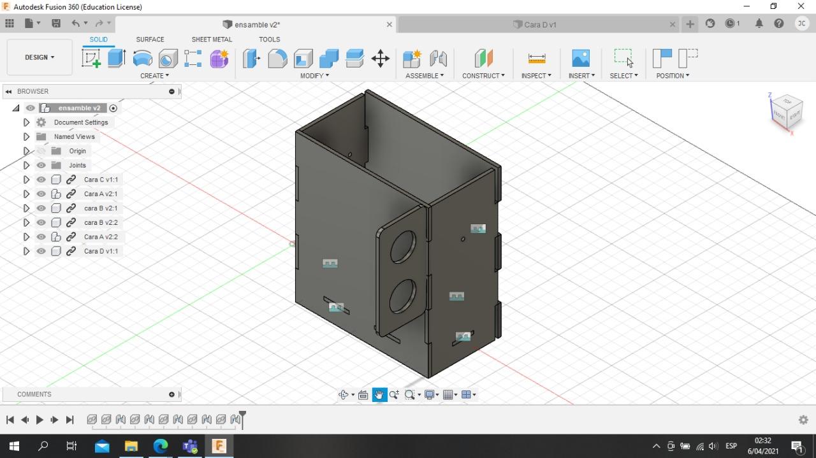Viewport: 816px width, 458px height.
Task: Click the Orbit navigation tool
Action: click(344, 395)
